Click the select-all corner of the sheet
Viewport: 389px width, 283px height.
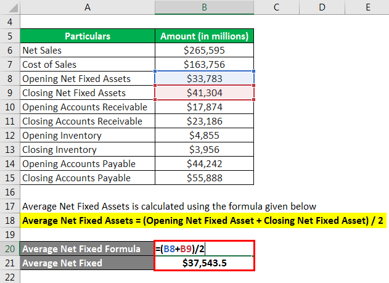tap(9, 7)
